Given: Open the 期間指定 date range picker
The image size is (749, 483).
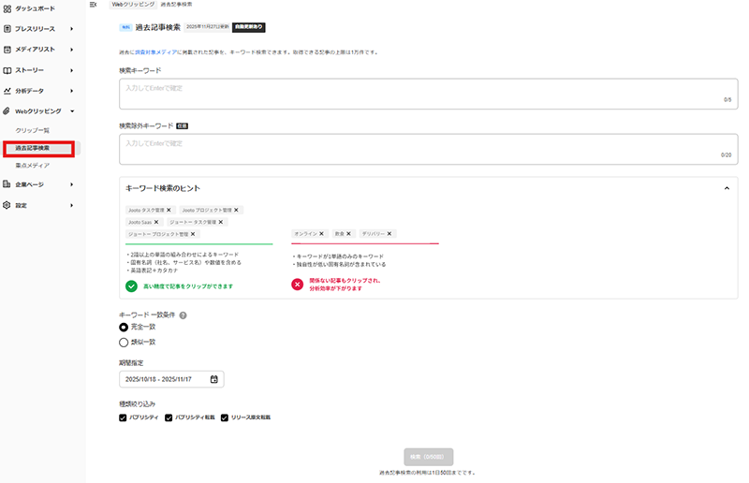Looking at the screenshot, I should 171,379.
